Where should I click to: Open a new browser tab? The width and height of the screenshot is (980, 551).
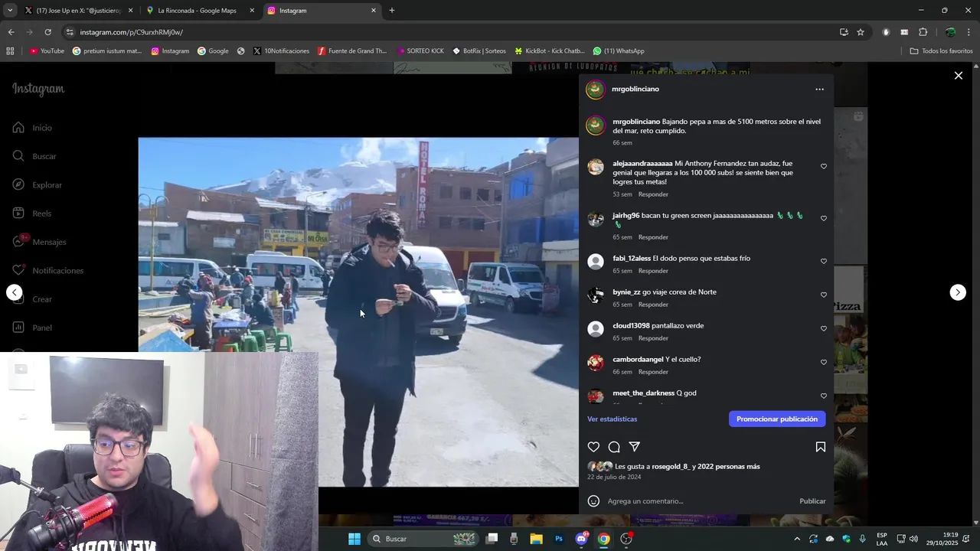pyautogui.click(x=392, y=11)
